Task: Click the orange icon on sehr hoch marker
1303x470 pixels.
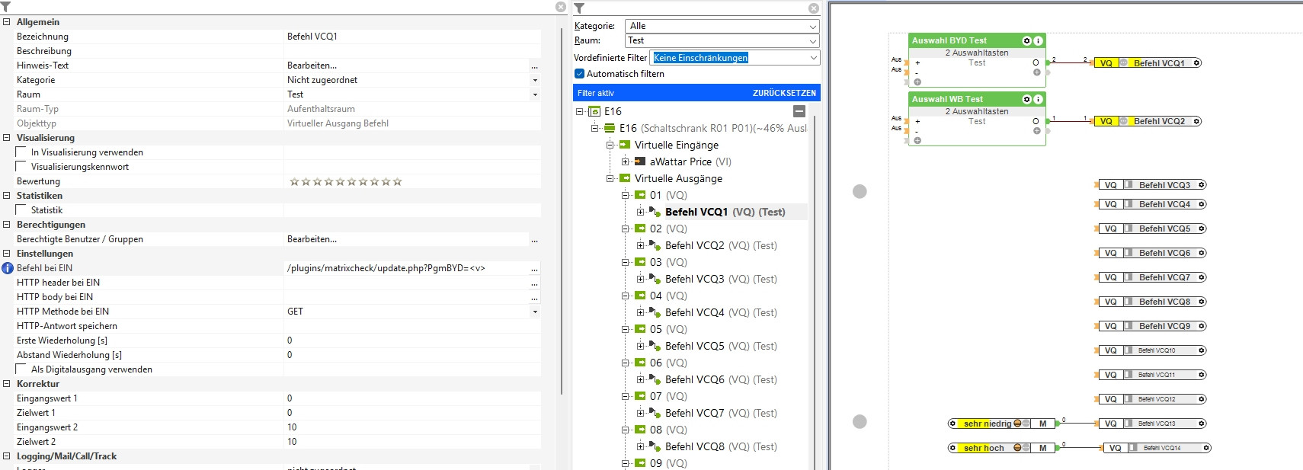Action: (1017, 448)
